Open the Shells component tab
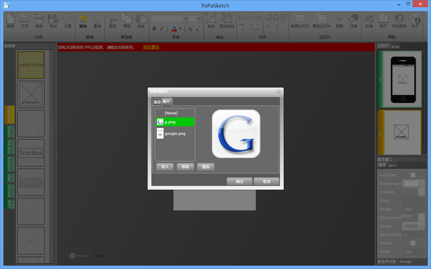Image resolution: width=431 pixels, height=269 pixels. coord(9,131)
